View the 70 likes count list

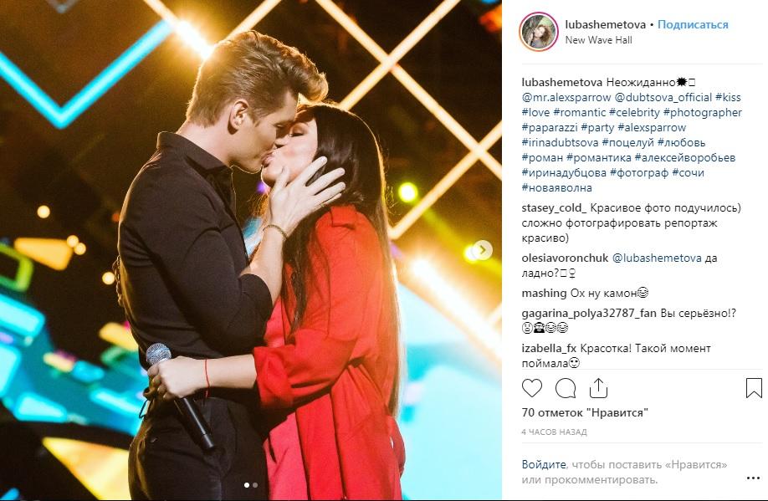585,413
